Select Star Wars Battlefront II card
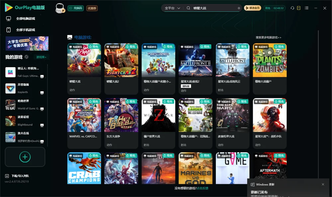332x197 pixels. 196,69
